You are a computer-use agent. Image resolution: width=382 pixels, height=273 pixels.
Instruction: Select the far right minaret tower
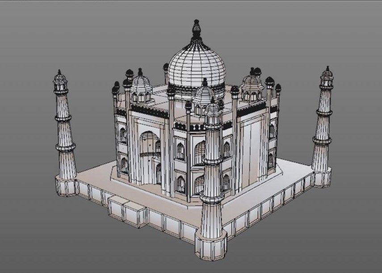(x=323, y=126)
